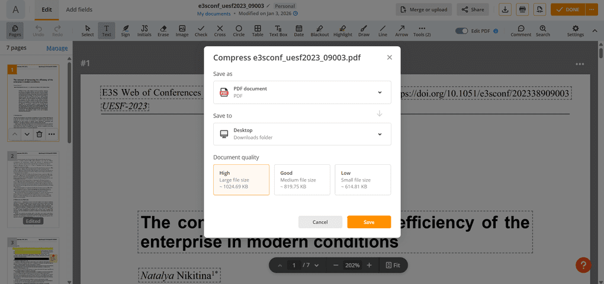
Task: Cancel the compress dialog
Action: [x=320, y=222]
